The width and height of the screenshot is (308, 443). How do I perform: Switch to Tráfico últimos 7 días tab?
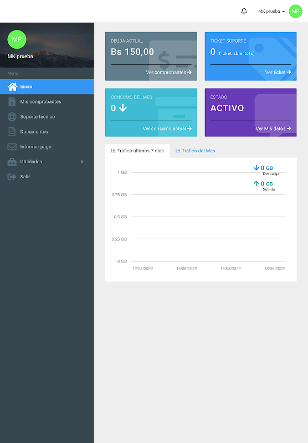click(x=137, y=151)
